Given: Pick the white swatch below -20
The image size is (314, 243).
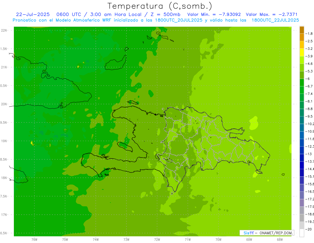Looking at the screenshot, I should pos(302,233).
